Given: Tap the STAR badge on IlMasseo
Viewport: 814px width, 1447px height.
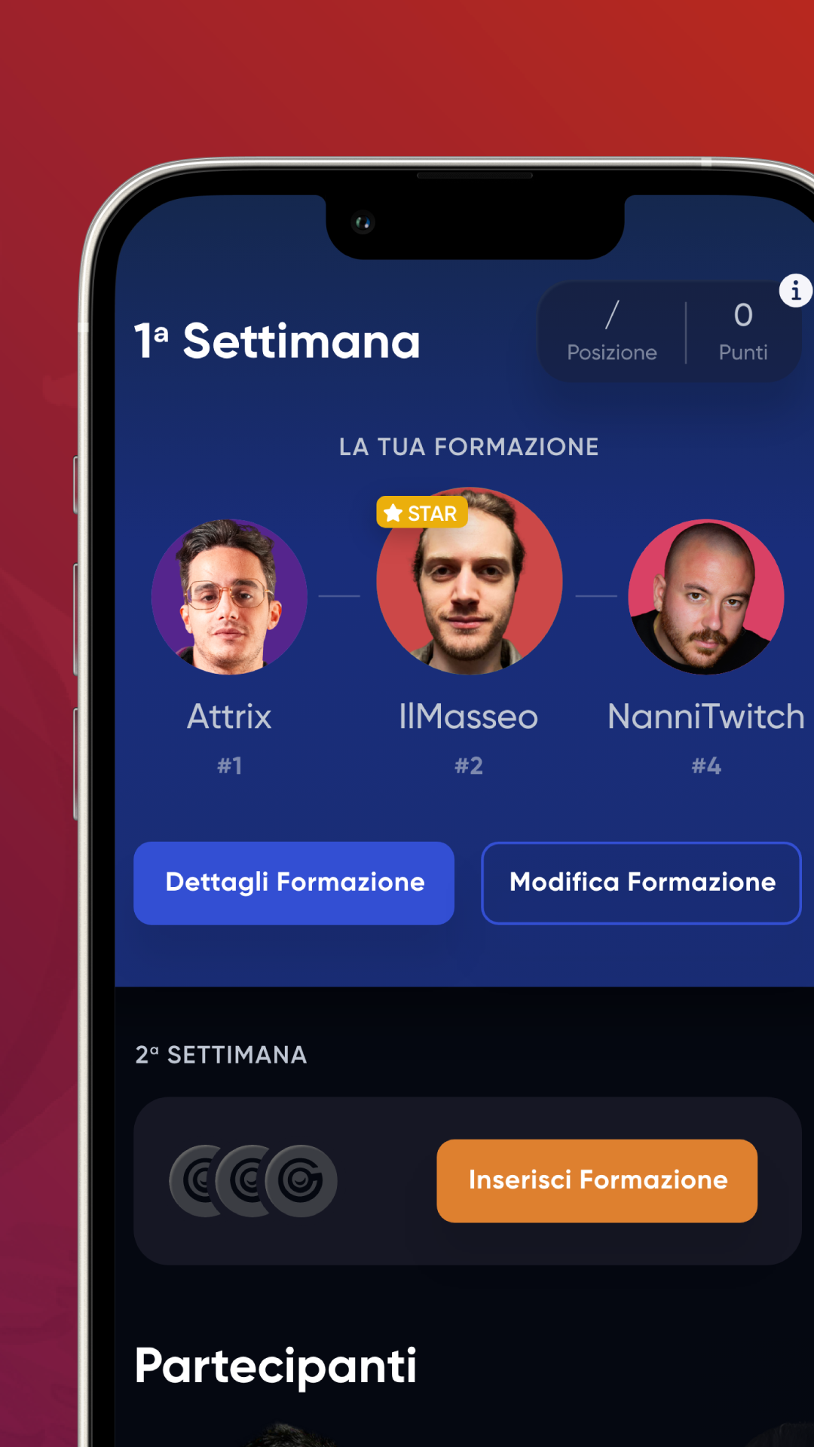Looking at the screenshot, I should coord(422,512).
